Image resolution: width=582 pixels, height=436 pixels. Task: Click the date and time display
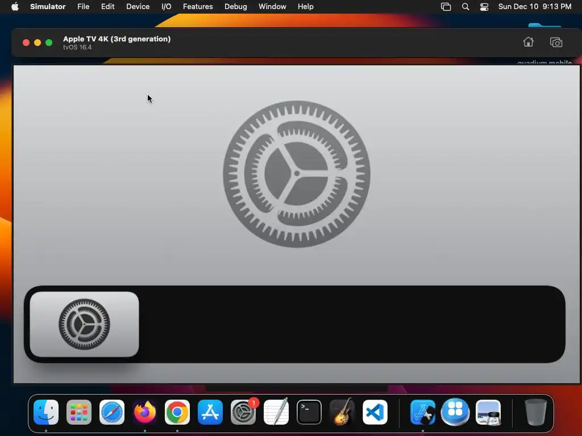click(534, 7)
